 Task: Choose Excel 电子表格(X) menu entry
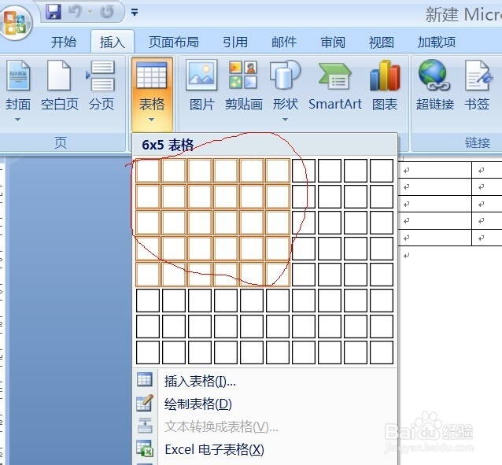(264, 449)
